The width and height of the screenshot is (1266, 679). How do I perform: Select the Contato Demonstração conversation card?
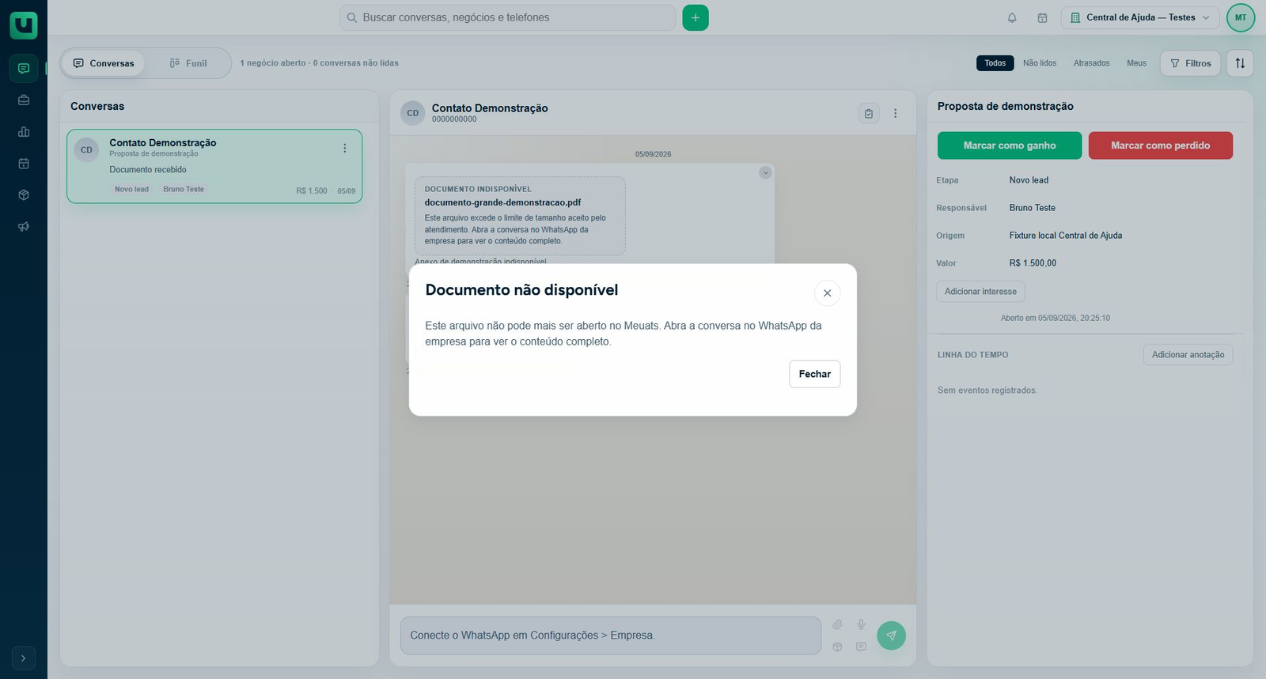pos(214,166)
